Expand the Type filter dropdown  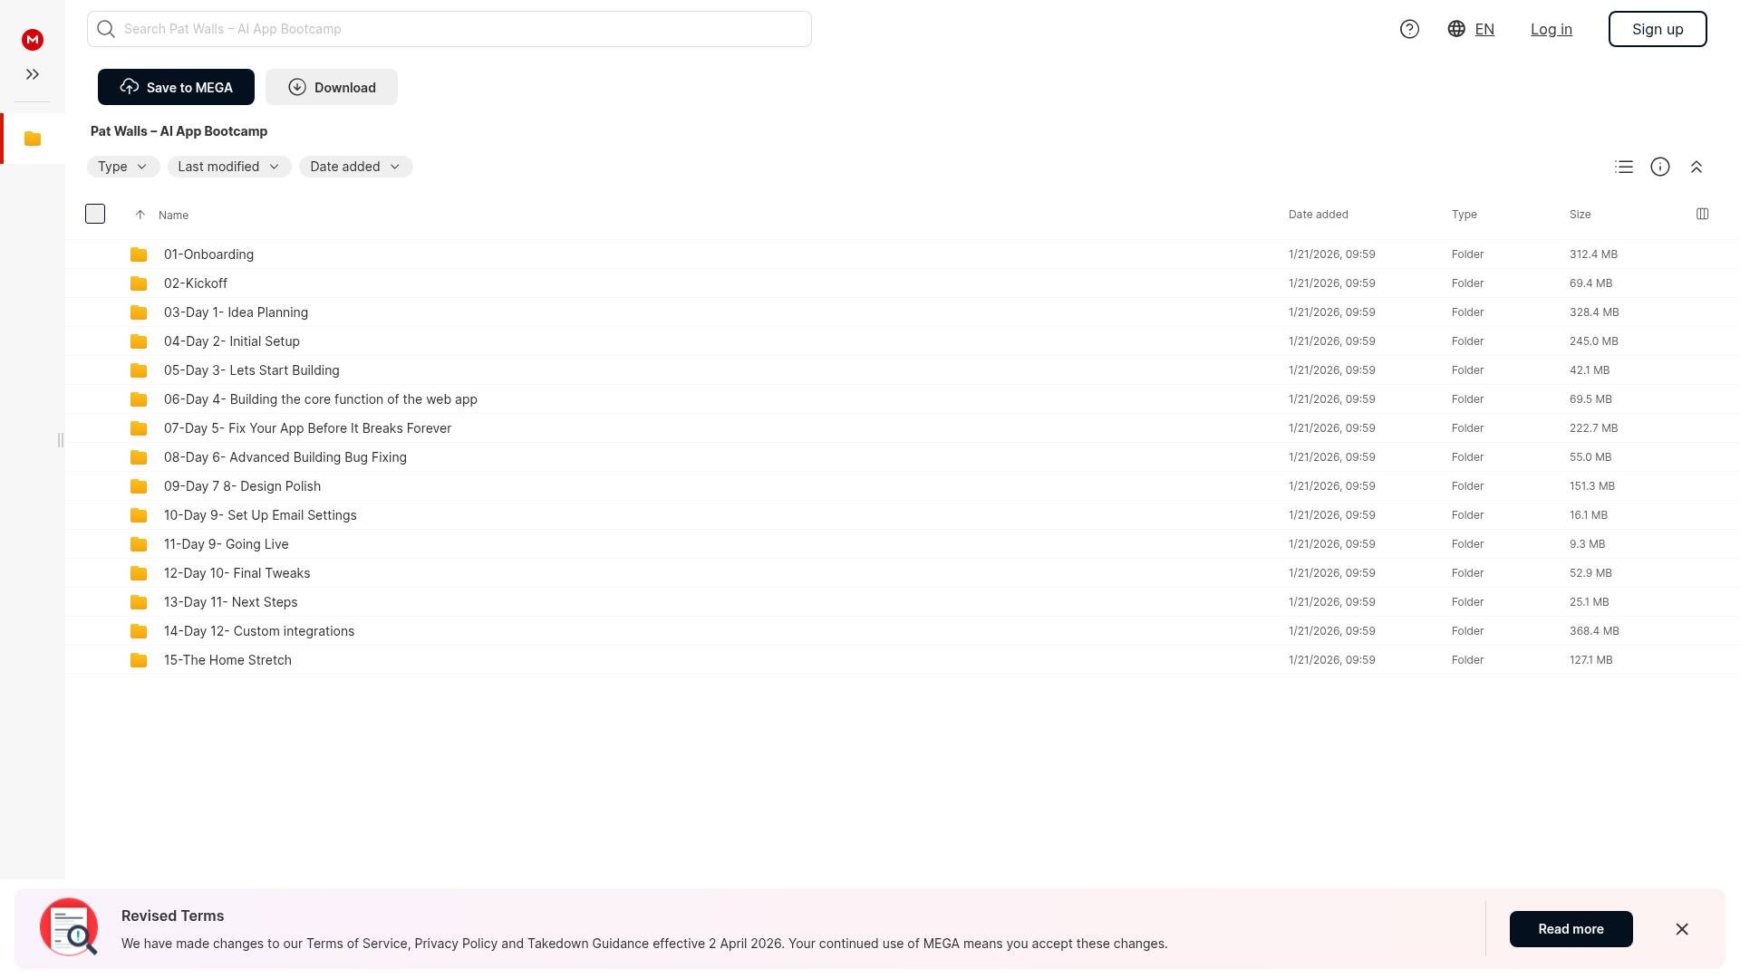[x=123, y=167]
